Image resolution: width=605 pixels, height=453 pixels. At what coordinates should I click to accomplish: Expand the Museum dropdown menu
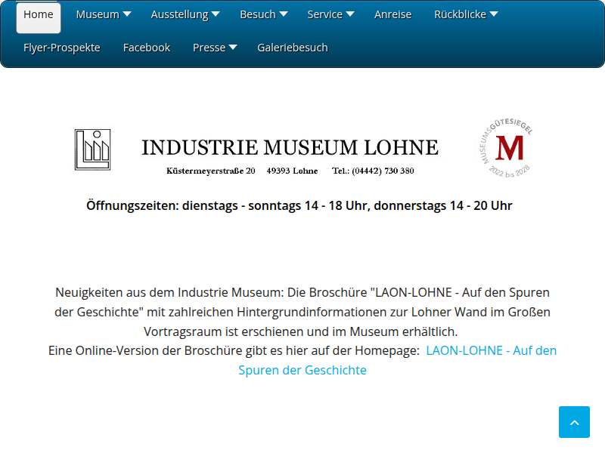103,14
